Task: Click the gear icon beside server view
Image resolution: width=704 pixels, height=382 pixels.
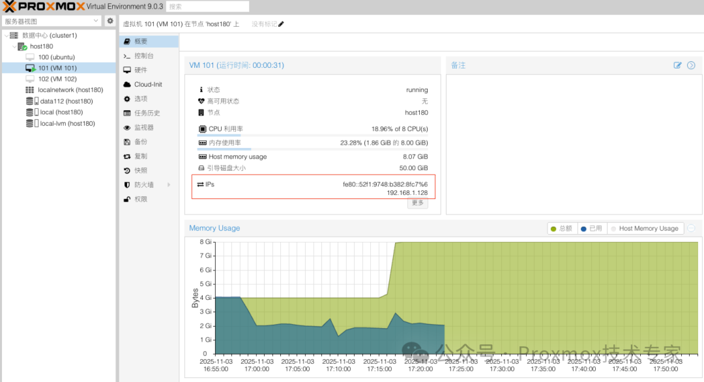Action: point(110,21)
